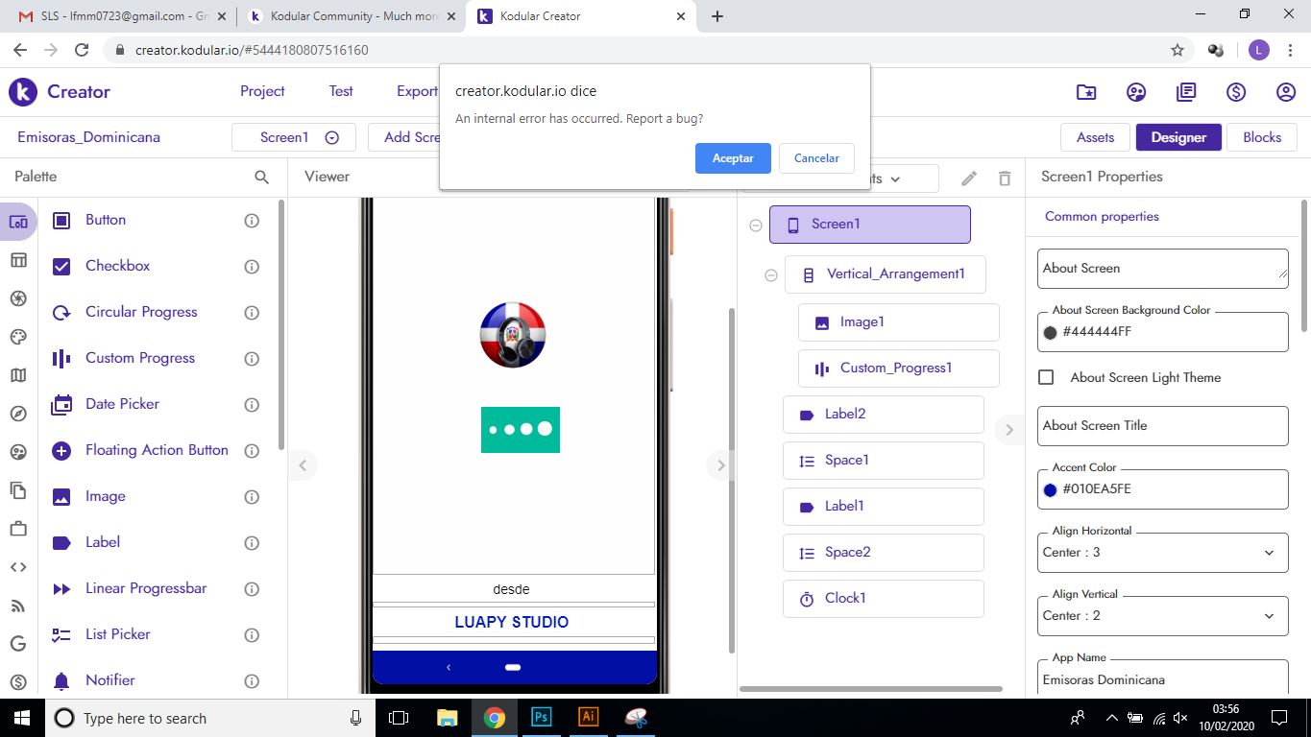Enable About Screen Light Theme checkbox

(x=1046, y=377)
